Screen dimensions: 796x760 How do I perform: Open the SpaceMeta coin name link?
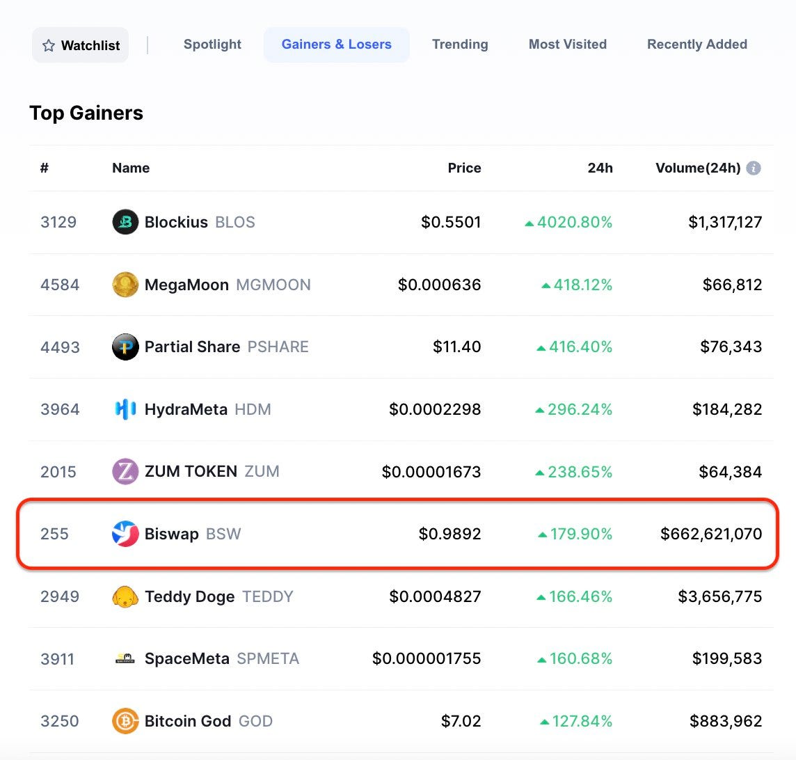pyautogui.click(x=186, y=658)
